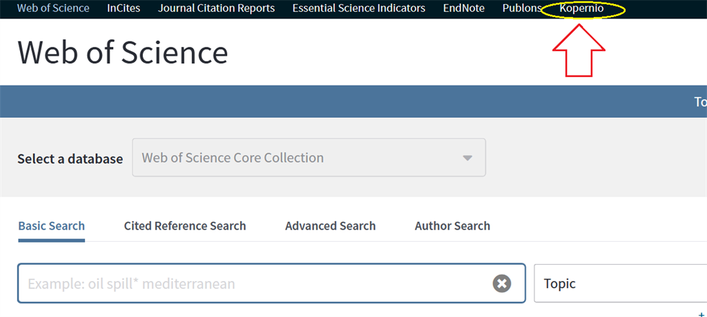Go to the Author Search tab
Viewport: 707px width, 317px height.
[452, 225]
